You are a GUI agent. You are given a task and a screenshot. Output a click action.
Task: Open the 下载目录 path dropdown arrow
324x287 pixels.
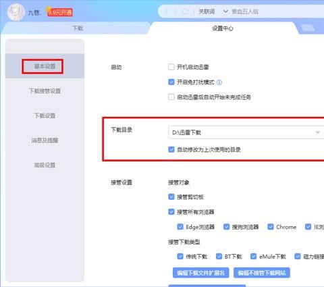(x=318, y=132)
